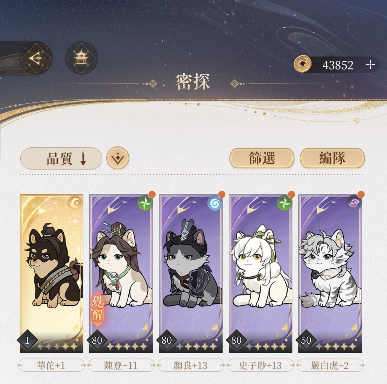The width and height of the screenshot is (387, 384).
Task: Open the 篩選 filter options
Action: (x=262, y=158)
